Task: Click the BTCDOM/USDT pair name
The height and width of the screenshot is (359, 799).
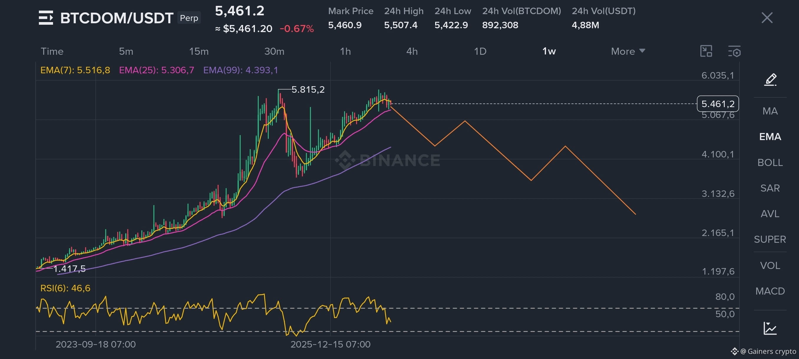Action: click(x=117, y=18)
